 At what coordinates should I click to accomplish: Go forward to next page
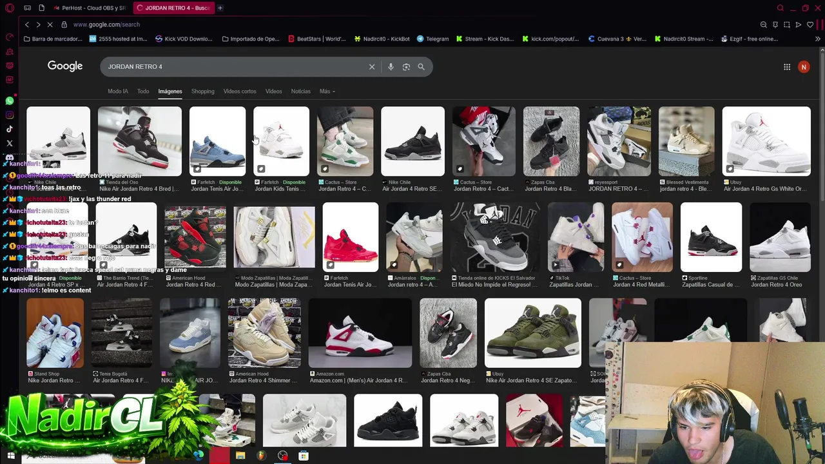38,24
